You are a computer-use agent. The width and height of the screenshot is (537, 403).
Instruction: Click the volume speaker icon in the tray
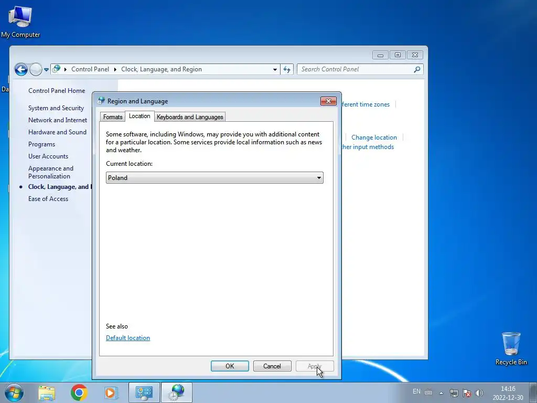[479, 393]
